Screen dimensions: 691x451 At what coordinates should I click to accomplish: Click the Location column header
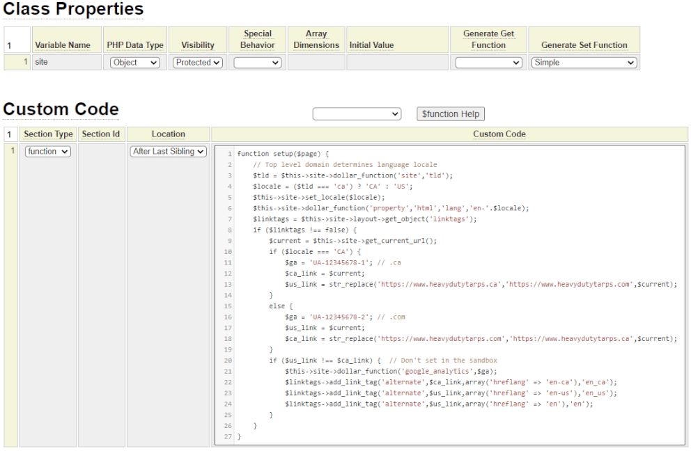click(x=169, y=134)
